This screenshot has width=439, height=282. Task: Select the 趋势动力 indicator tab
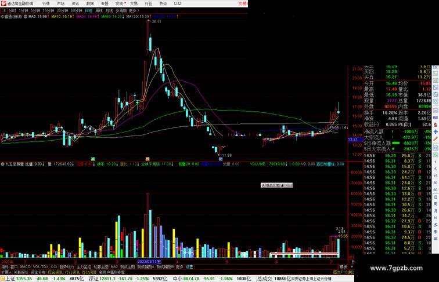coord(67,267)
